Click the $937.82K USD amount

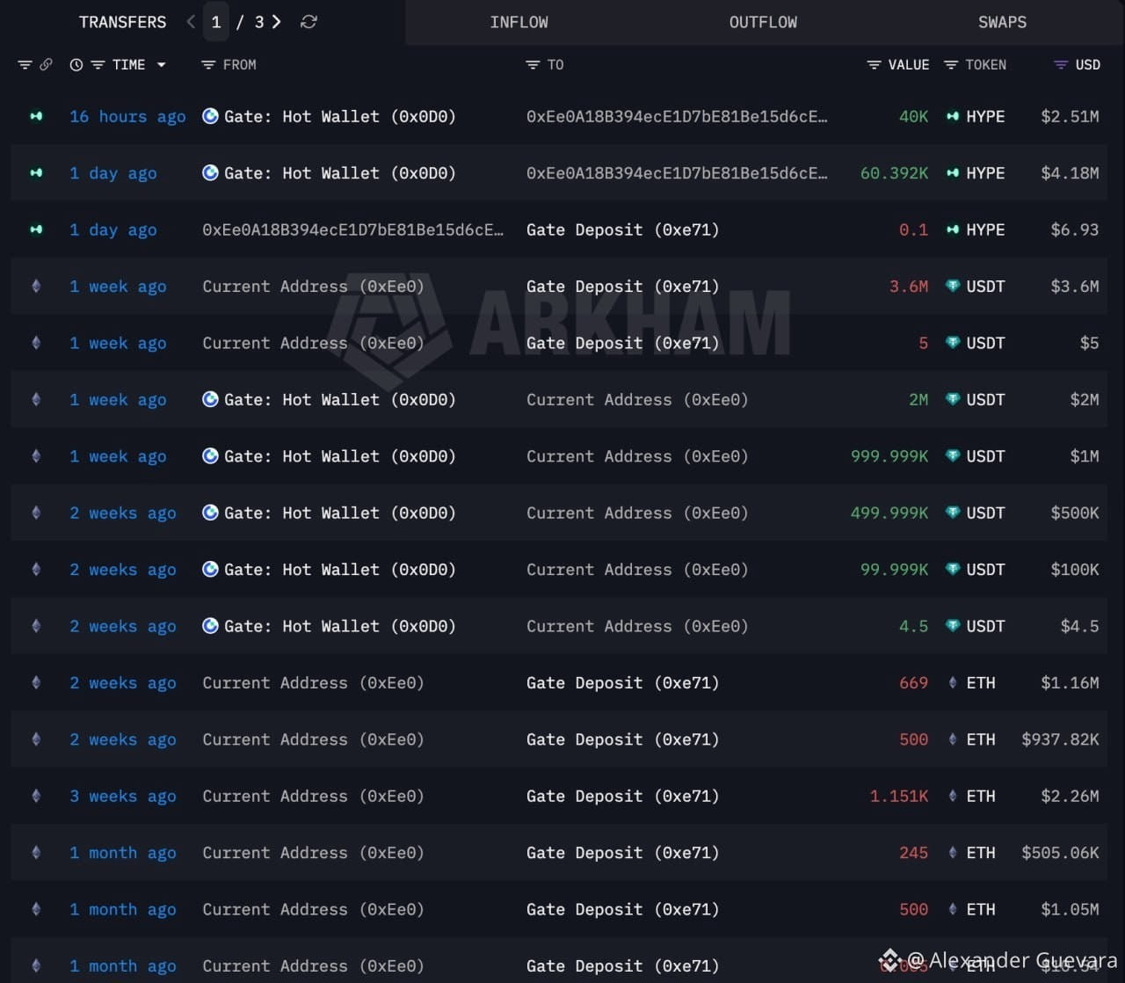click(x=1060, y=739)
